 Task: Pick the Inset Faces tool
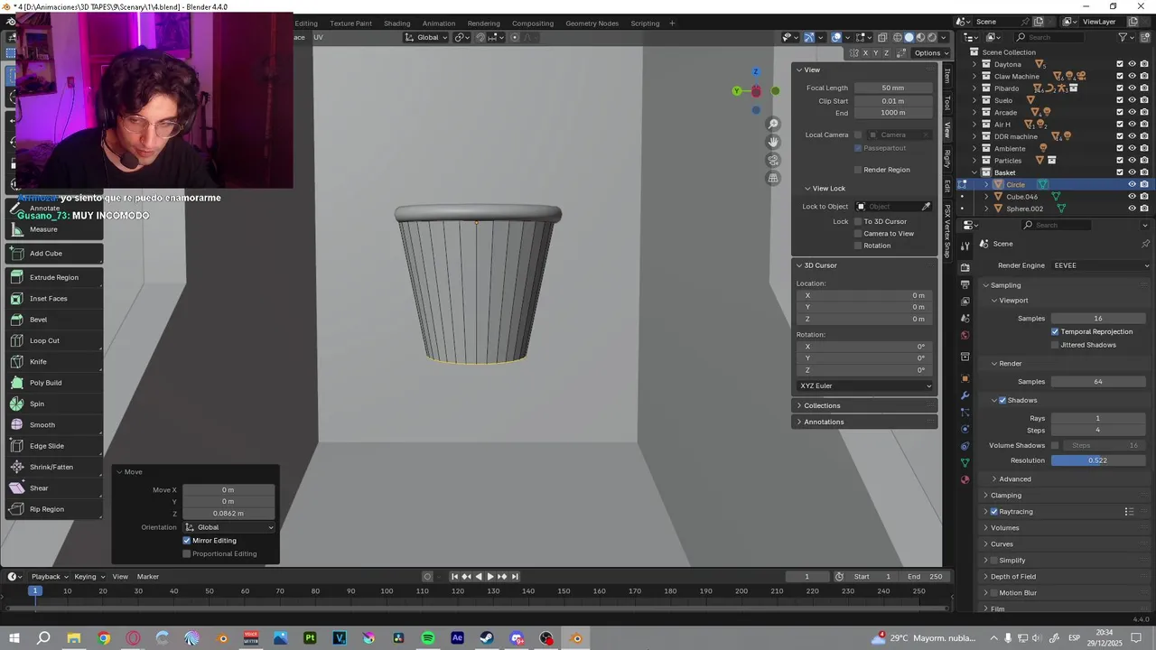coord(48,298)
